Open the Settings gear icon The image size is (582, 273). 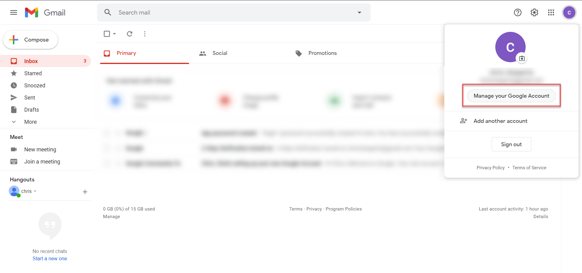click(x=534, y=12)
